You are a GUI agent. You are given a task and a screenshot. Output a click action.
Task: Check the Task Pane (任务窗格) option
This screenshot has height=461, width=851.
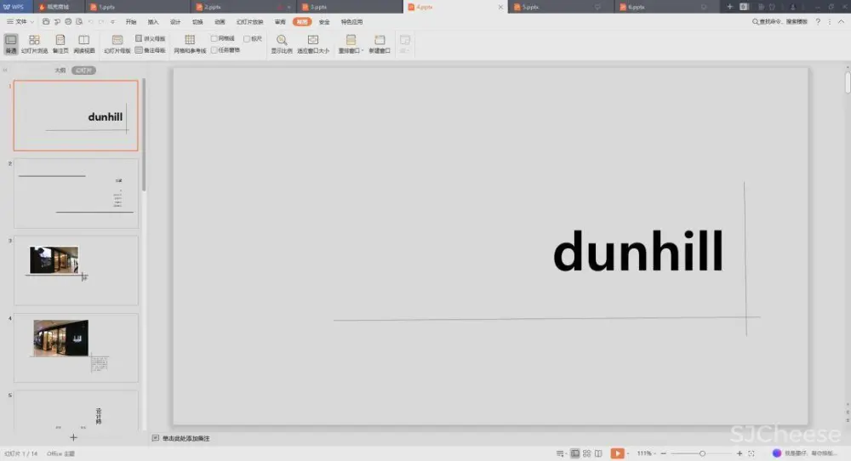click(214, 50)
